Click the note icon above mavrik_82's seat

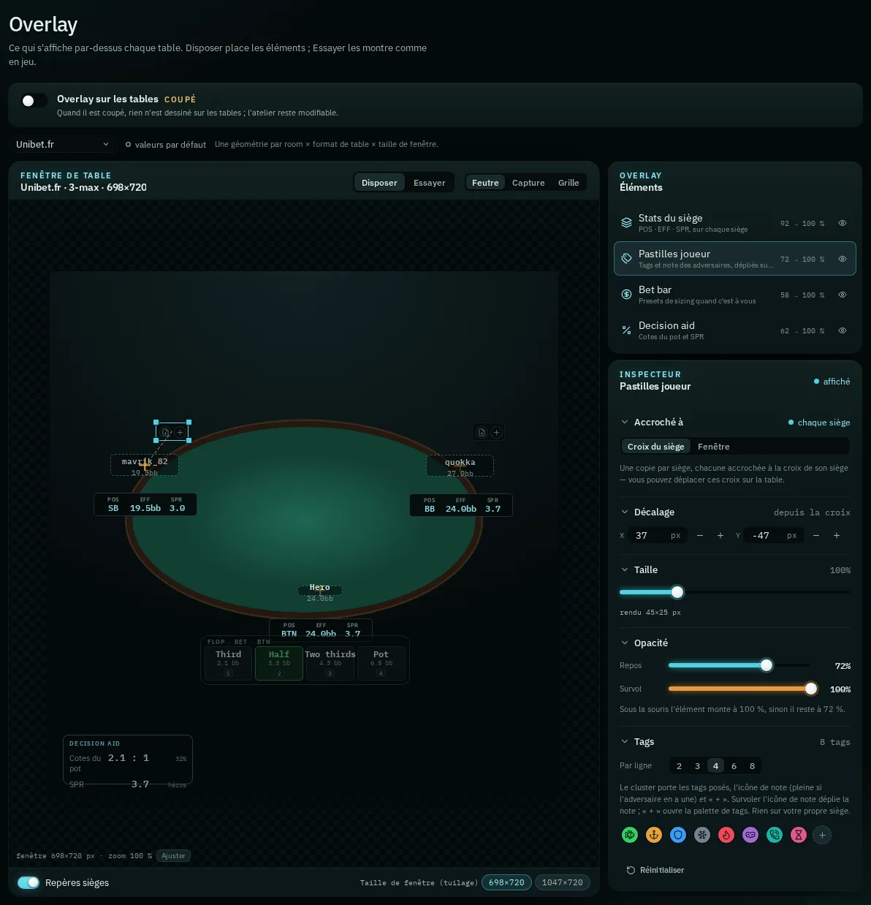click(x=165, y=432)
